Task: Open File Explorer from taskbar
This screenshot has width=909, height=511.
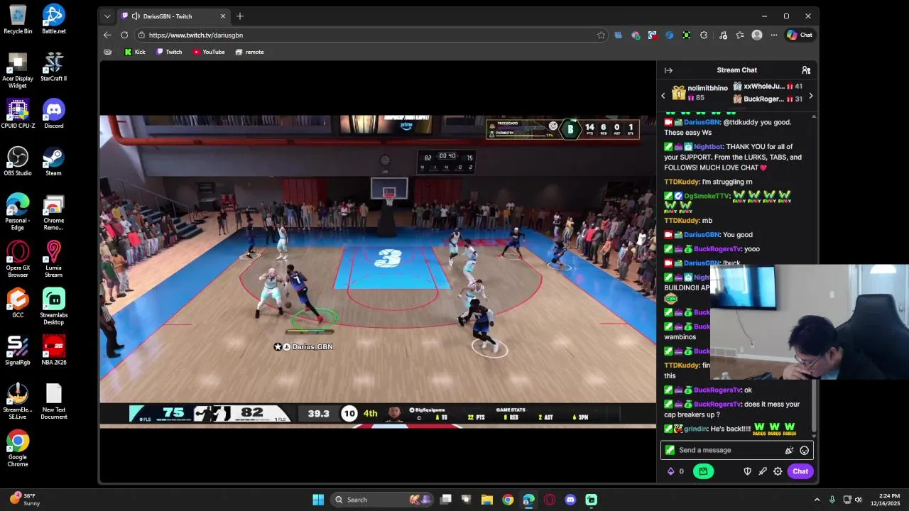Action: pyautogui.click(x=487, y=500)
